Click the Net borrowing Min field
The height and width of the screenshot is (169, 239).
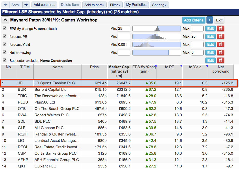point(124,53)
